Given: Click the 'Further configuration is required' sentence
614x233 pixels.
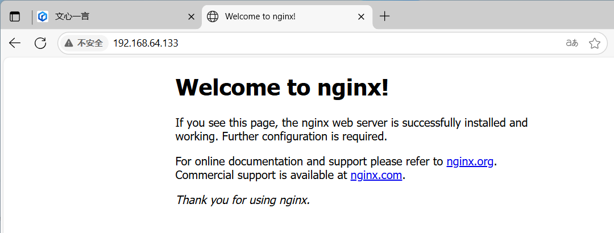Looking at the screenshot, I should pos(305,136).
